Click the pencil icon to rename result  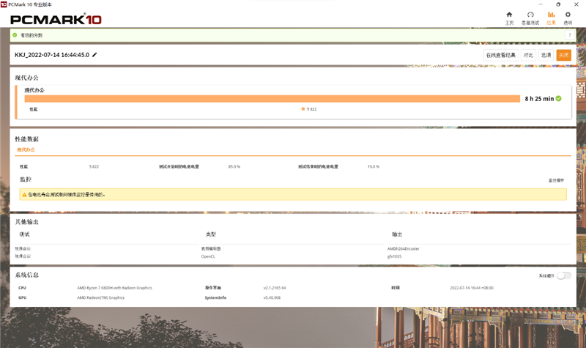point(94,55)
